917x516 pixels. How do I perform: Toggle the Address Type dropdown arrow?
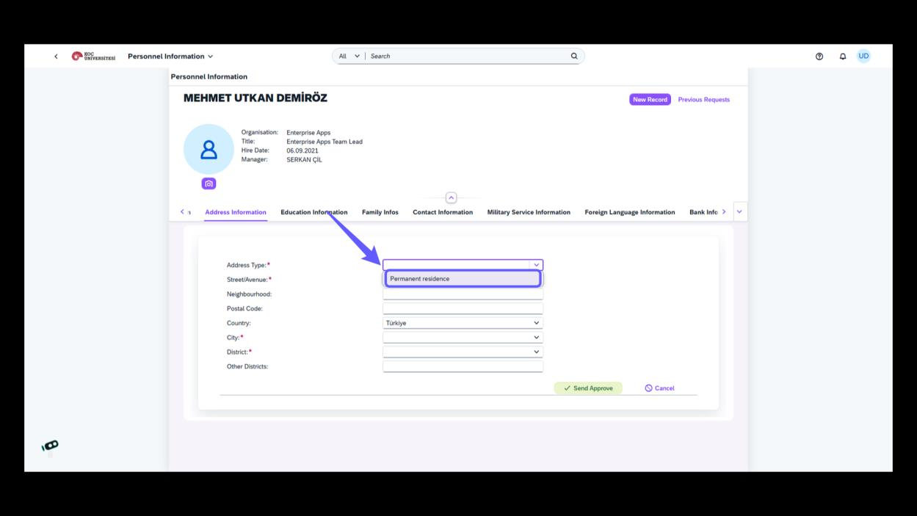(537, 265)
